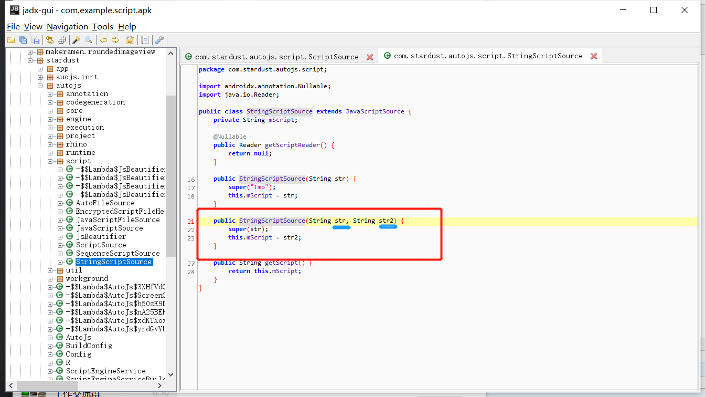The height and width of the screenshot is (397, 705).
Task: Open the File menu
Action: click(x=13, y=26)
